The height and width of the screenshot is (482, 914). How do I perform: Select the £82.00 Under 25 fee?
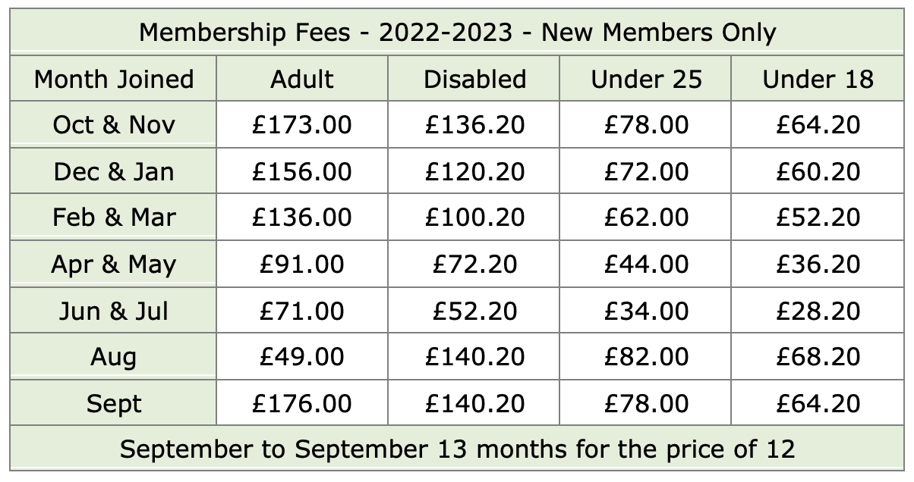(x=646, y=357)
